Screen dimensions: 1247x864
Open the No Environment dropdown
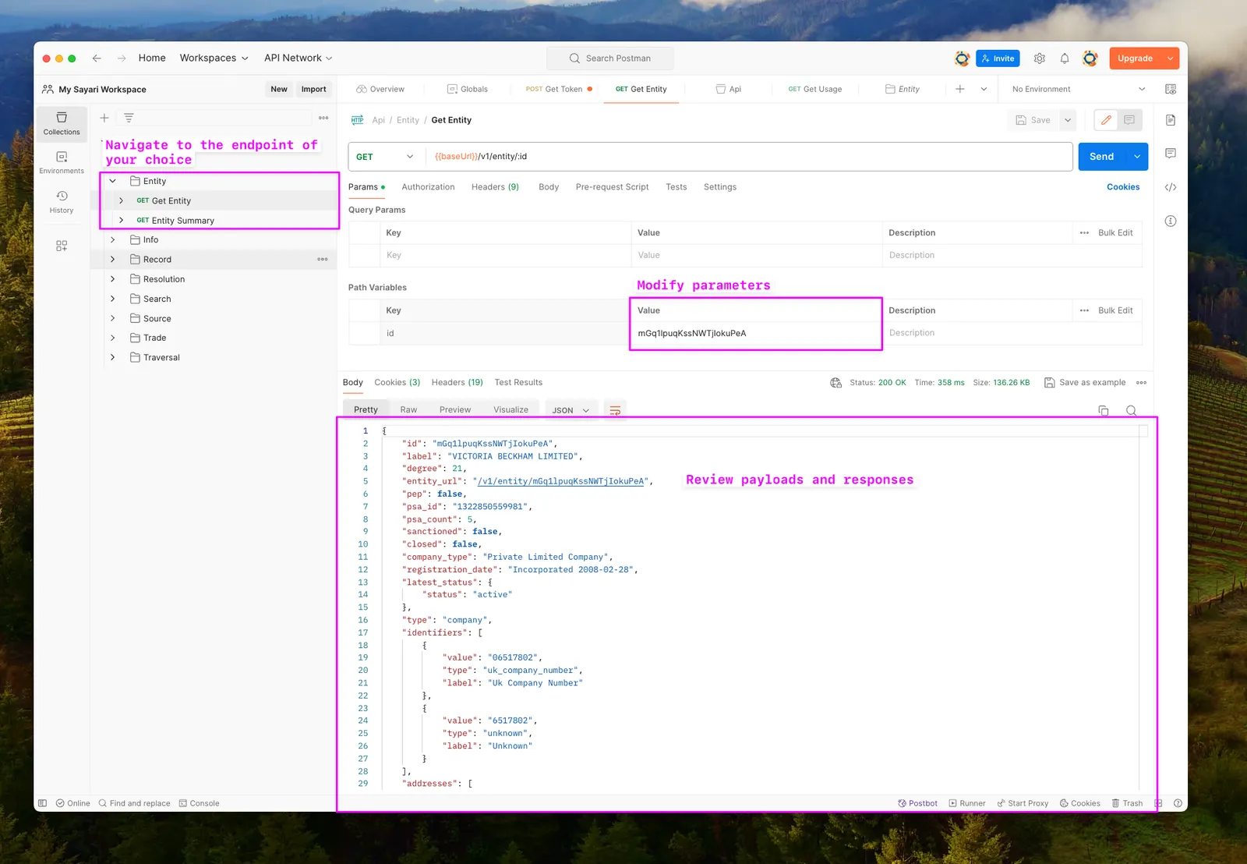(x=1079, y=89)
